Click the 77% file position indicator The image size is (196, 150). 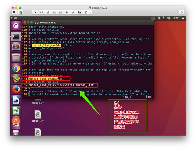tap(148, 97)
